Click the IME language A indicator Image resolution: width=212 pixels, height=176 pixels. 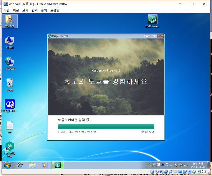click(x=154, y=165)
